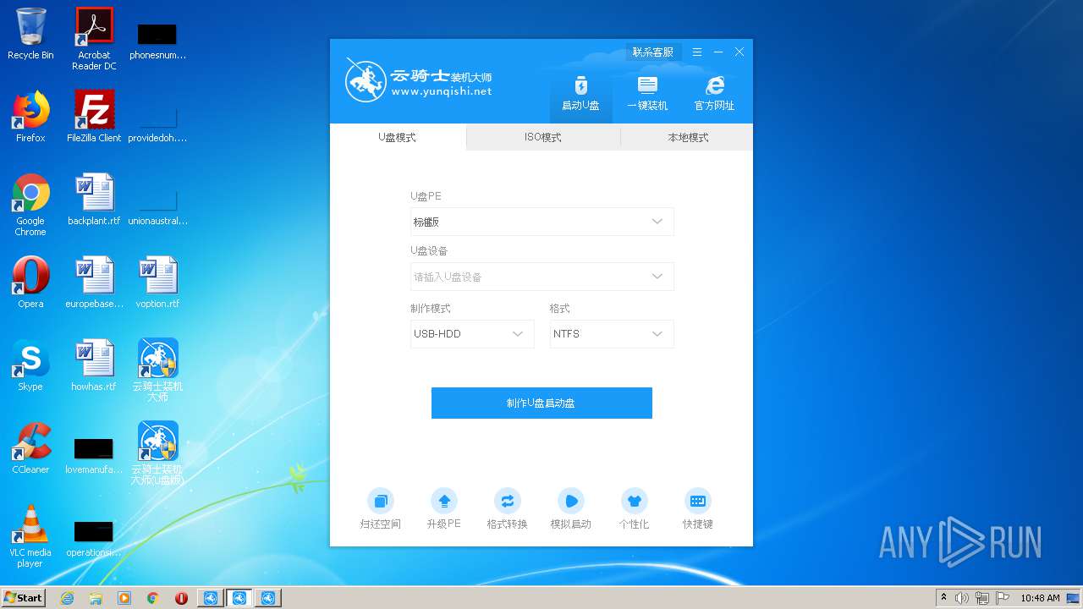Open Recycle Bin on desktop

pyautogui.click(x=30, y=34)
